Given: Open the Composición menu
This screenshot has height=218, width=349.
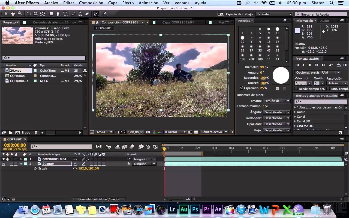Looking at the screenshot, I should point(91,3).
